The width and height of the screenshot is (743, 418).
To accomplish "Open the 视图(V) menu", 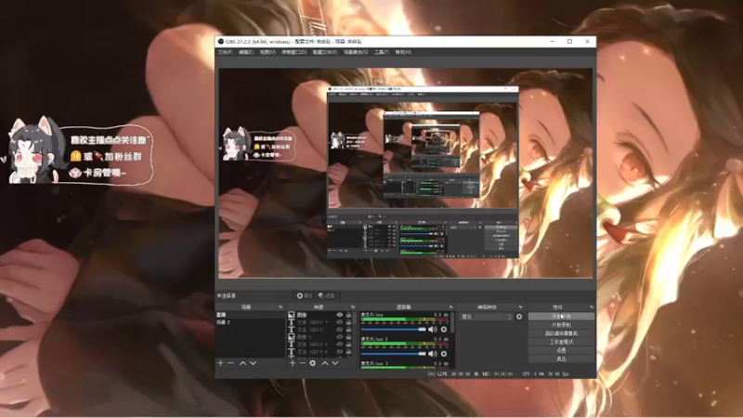I will 267,52.
